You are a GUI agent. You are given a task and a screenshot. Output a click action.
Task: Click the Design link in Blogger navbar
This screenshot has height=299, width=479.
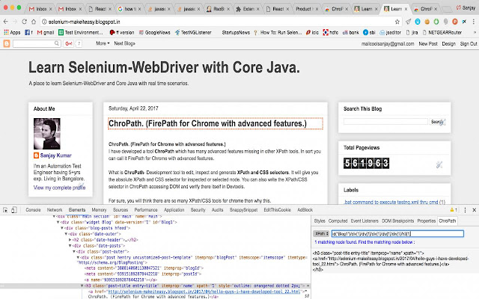coord(448,44)
